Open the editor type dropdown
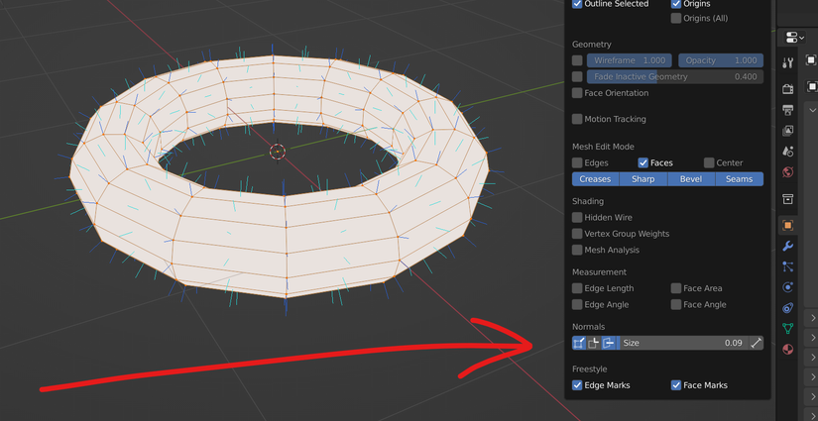 pyautogui.click(x=794, y=38)
